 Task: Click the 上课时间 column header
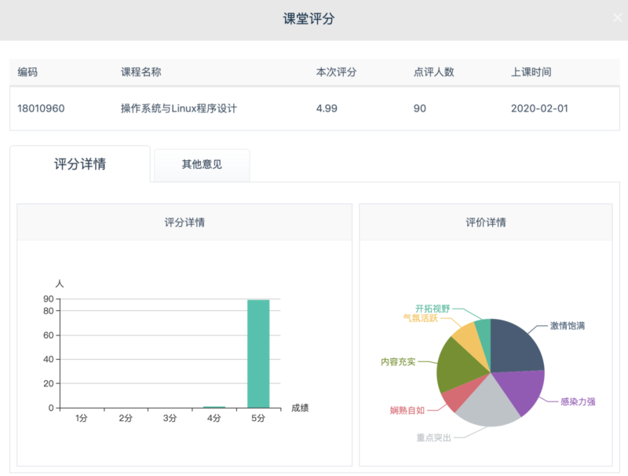click(531, 72)
